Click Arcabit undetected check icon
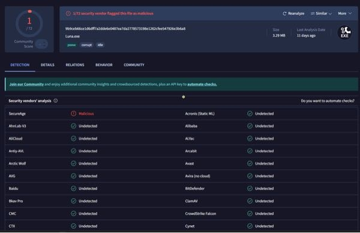The width and height of the screenshot is (360, 233). click(250, 151)
